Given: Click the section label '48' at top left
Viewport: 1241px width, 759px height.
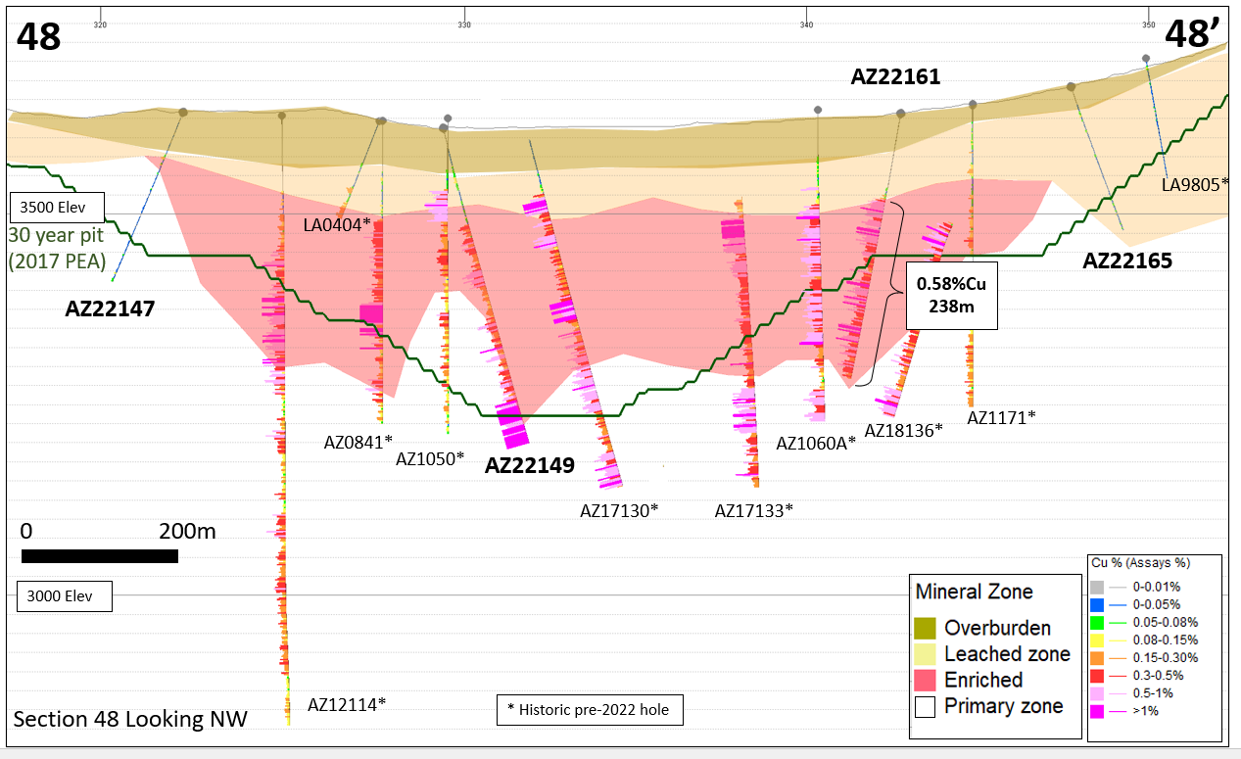Looking at the screenshot, I should [x=38, y=36].
